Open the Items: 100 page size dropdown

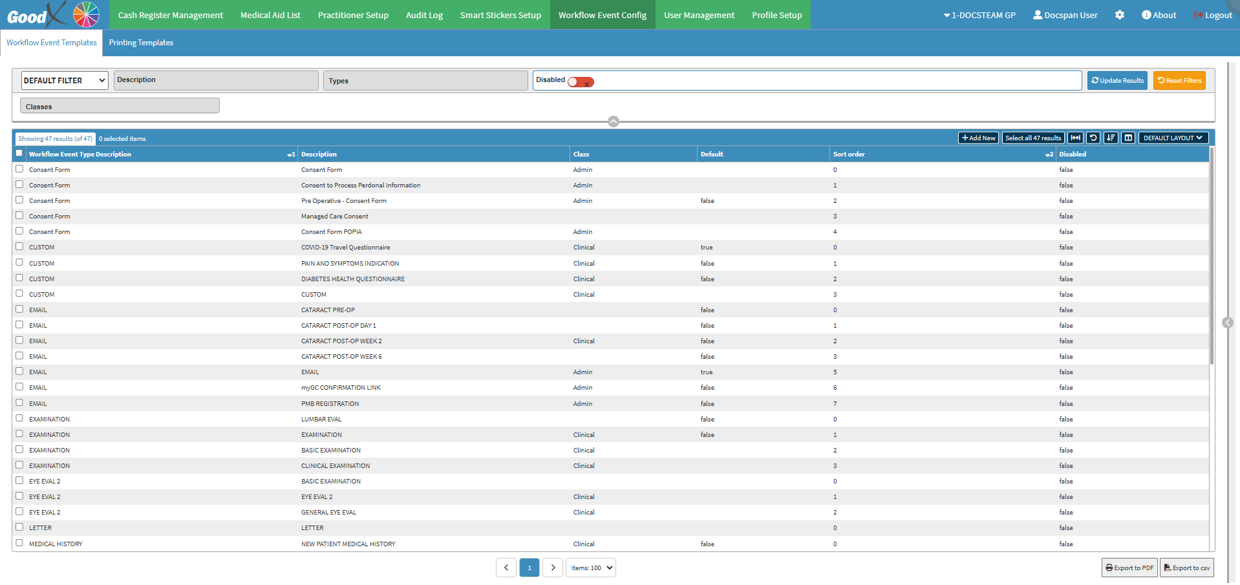pyautogui.click(x=591, y=568)
